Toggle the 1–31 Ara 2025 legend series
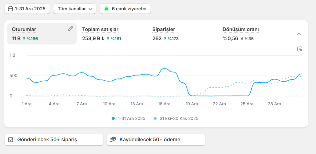 tap(129, 118)
